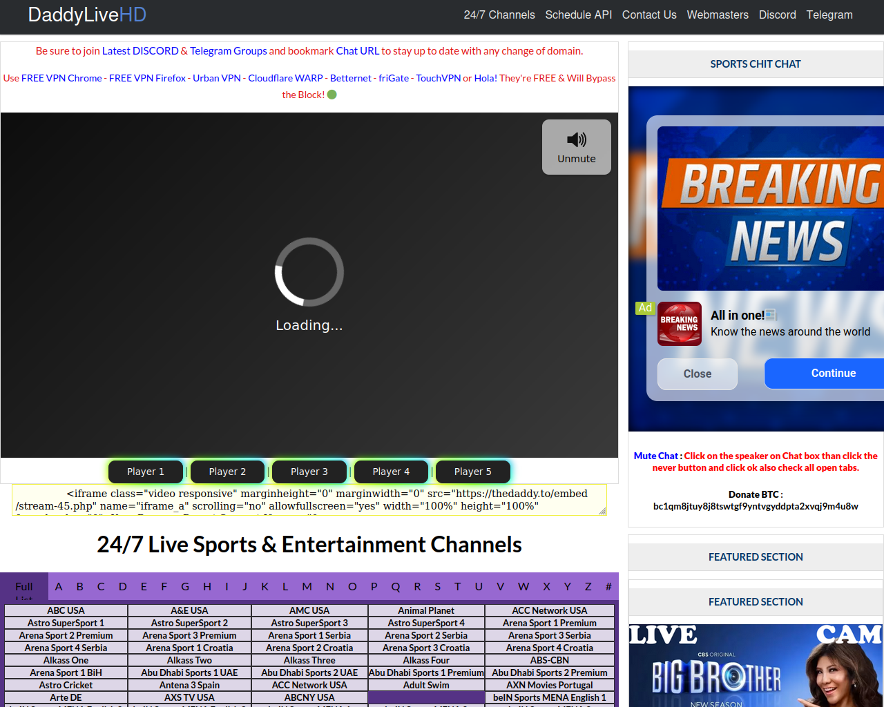Open Telegram Groups link
Screen dimensions: 884x707
coord(229,50)
